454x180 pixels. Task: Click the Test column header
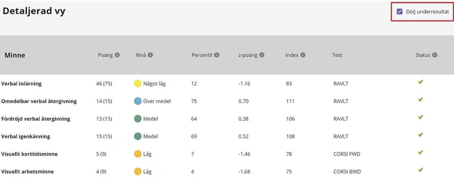coord(337,55)
